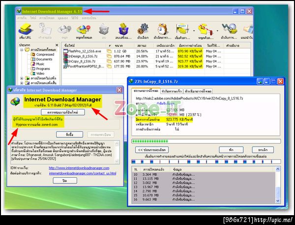Click the 923.77 KB transfer rate cell
The height and width of the screenshot is (225, 295).
tap(190, 61)
